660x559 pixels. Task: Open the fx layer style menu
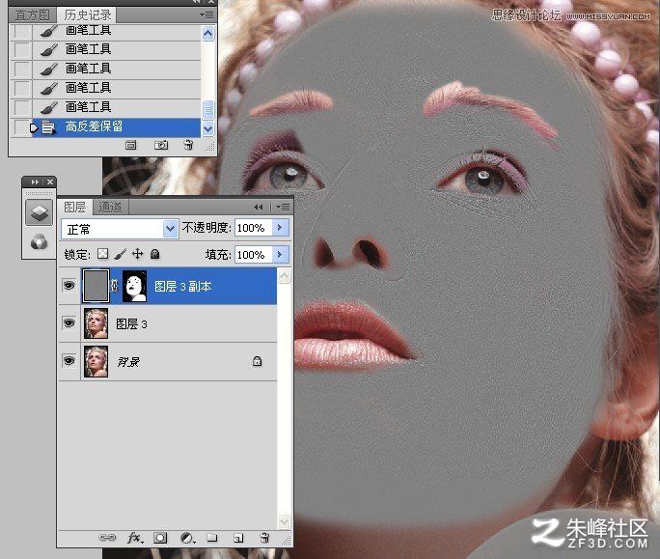135,538
